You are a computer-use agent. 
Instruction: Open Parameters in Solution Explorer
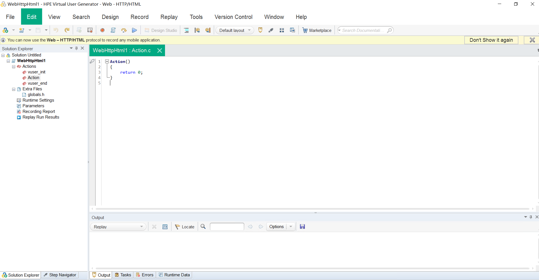pyautogui.click(x=33, y=106)
